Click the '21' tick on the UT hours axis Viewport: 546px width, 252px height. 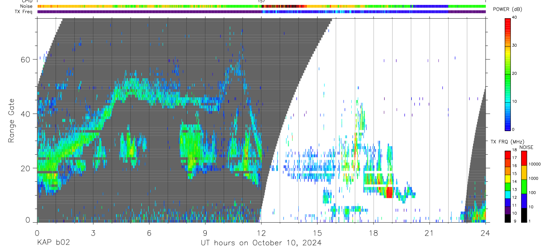click(430, 232)
